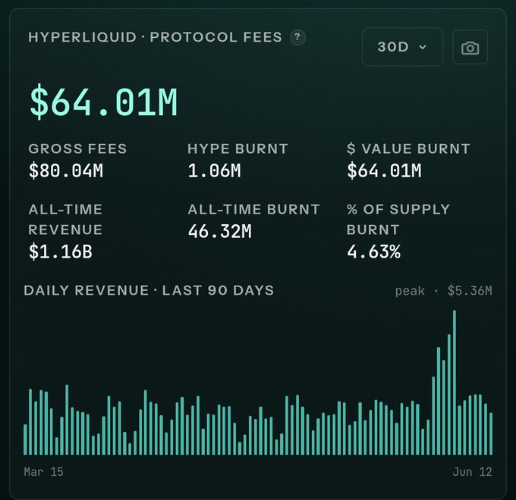
Task: Open the help question-mark icon
Action: (x=297, y=37)
